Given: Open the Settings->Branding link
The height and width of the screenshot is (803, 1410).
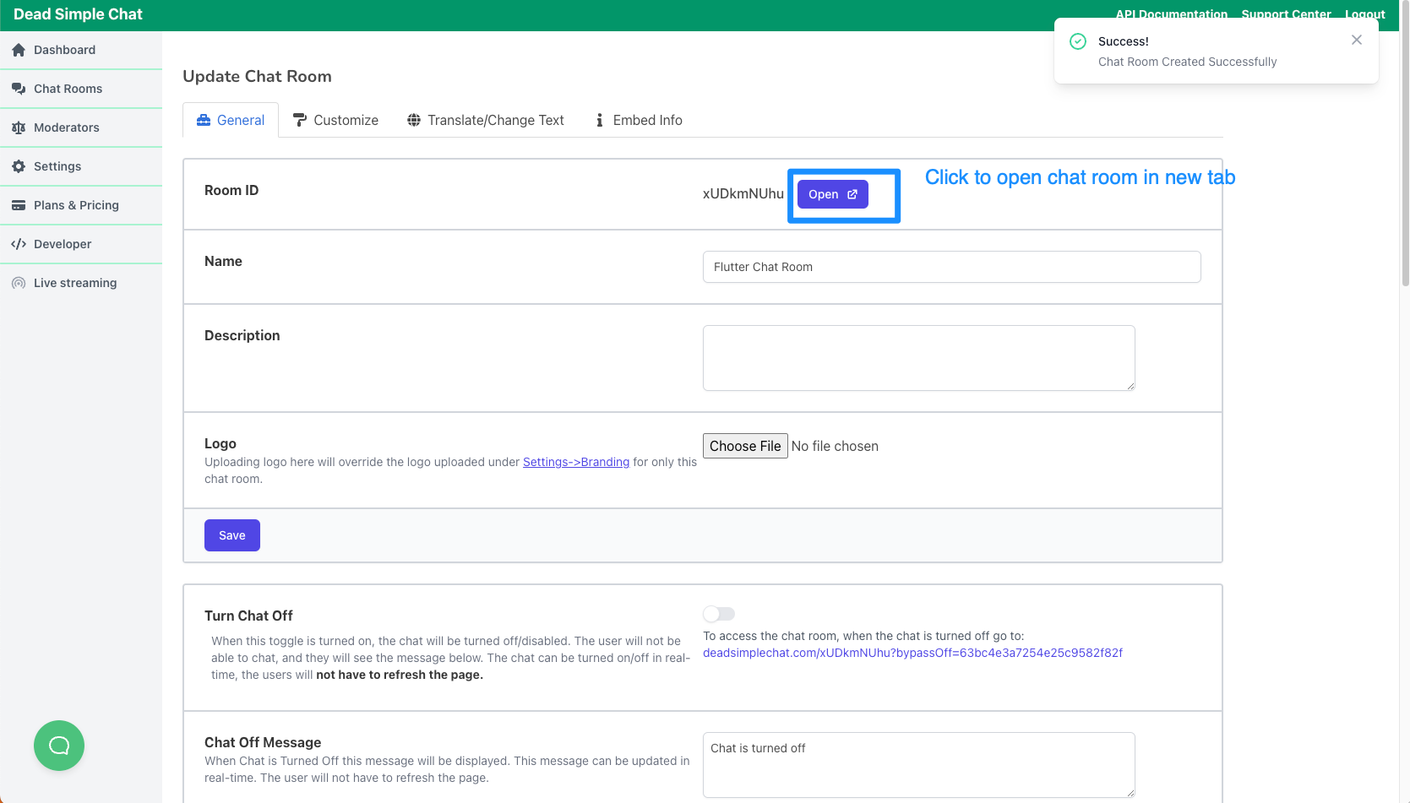Looking at the screenshot, I should tap(575, 462).
